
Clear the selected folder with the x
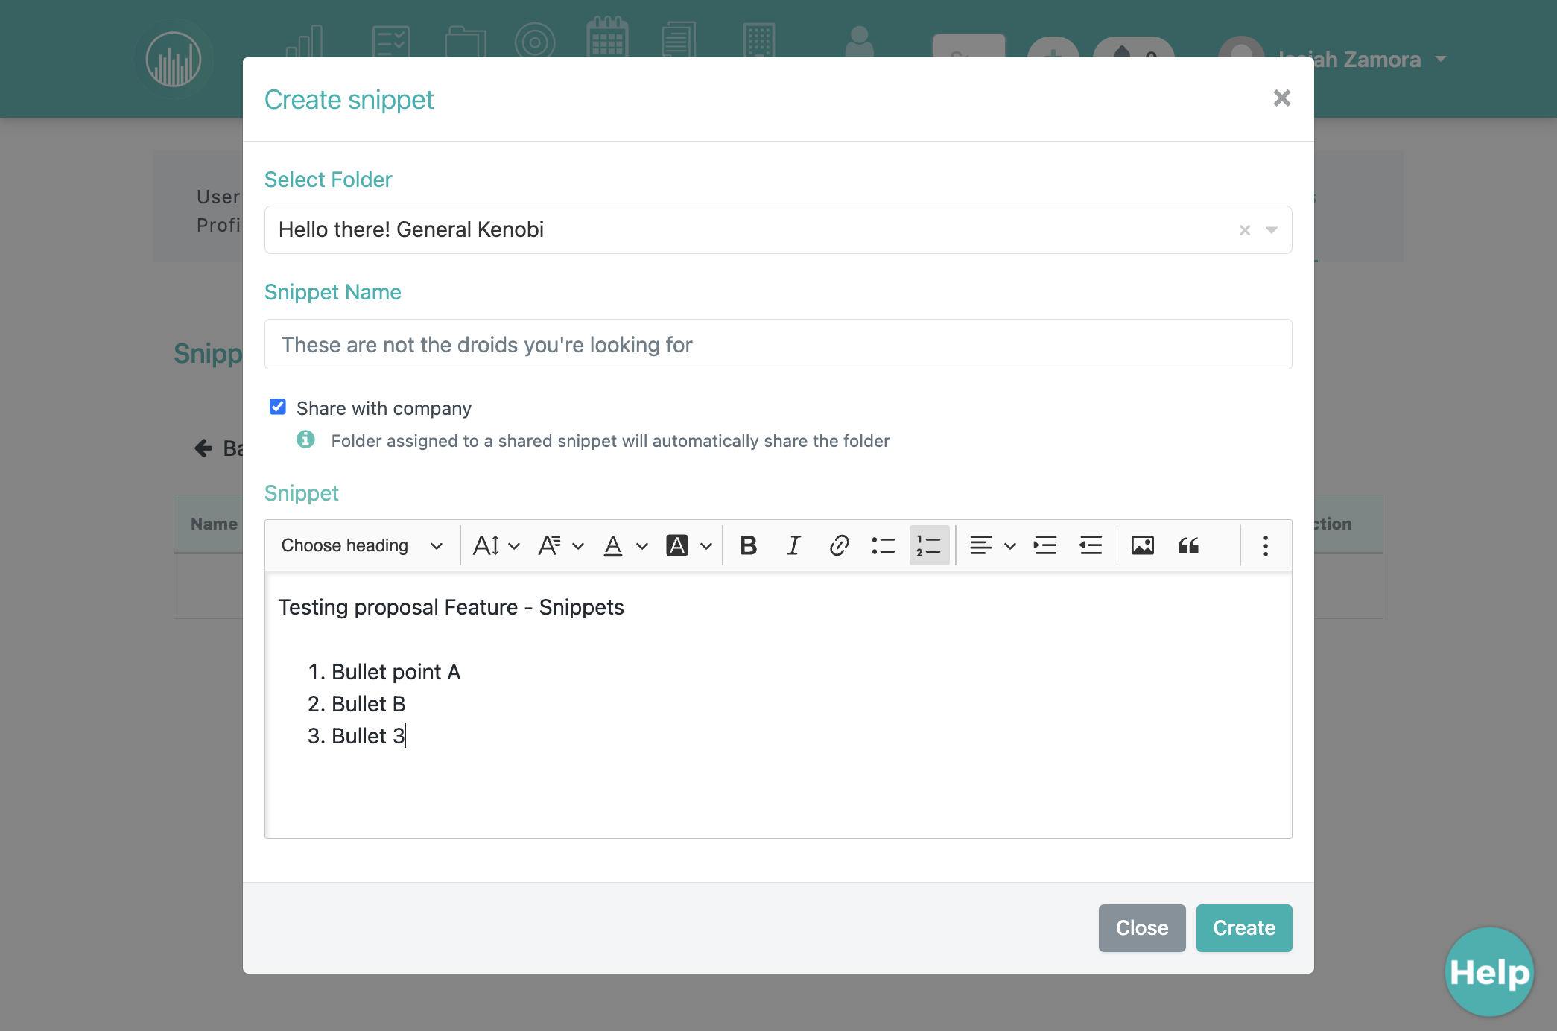pos(1244,230)
